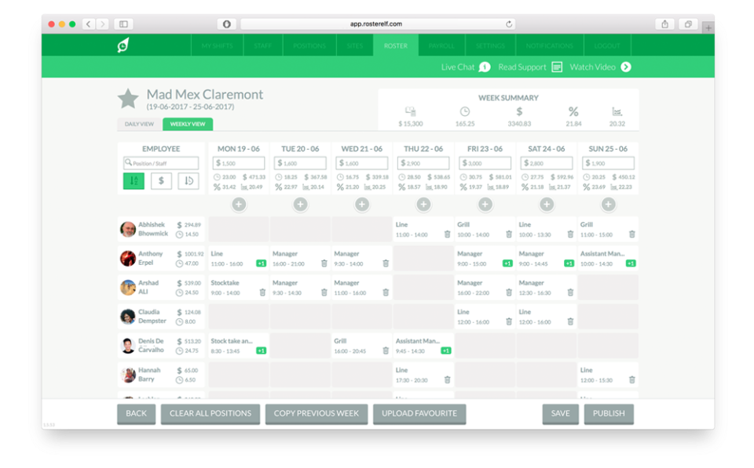Switch to Daily View

pyautogui.click(x=139, y=124)
